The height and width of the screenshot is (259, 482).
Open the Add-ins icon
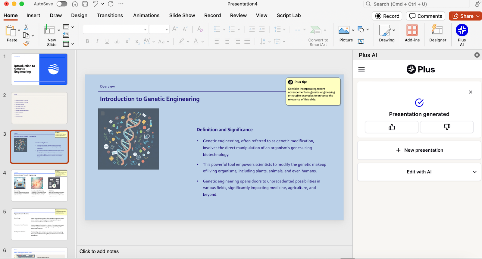pos(412,30)
